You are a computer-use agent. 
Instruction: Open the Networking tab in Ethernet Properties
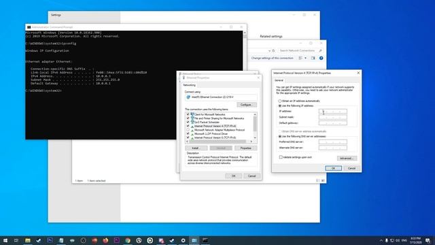coord(189,85)
